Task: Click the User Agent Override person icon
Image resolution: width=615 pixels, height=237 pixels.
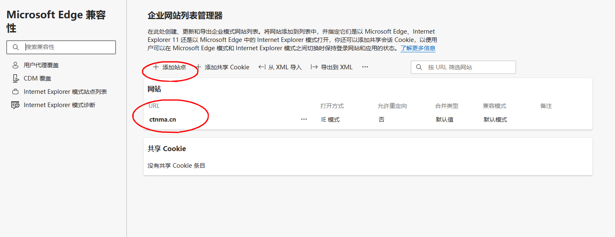Action: pos(15,65)
